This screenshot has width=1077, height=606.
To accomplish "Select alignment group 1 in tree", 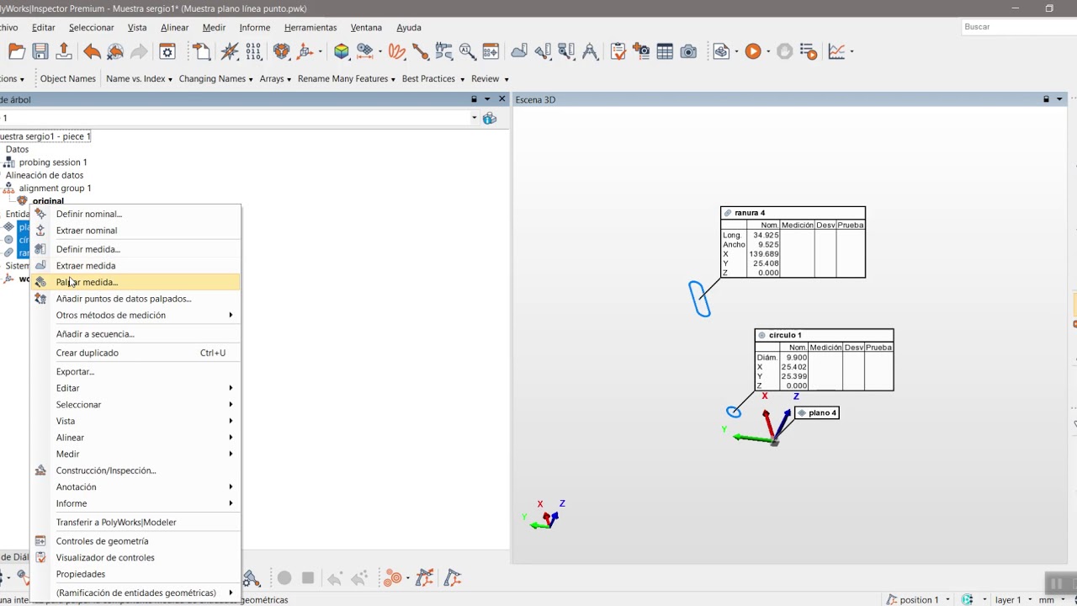I will tap(55, 189).
